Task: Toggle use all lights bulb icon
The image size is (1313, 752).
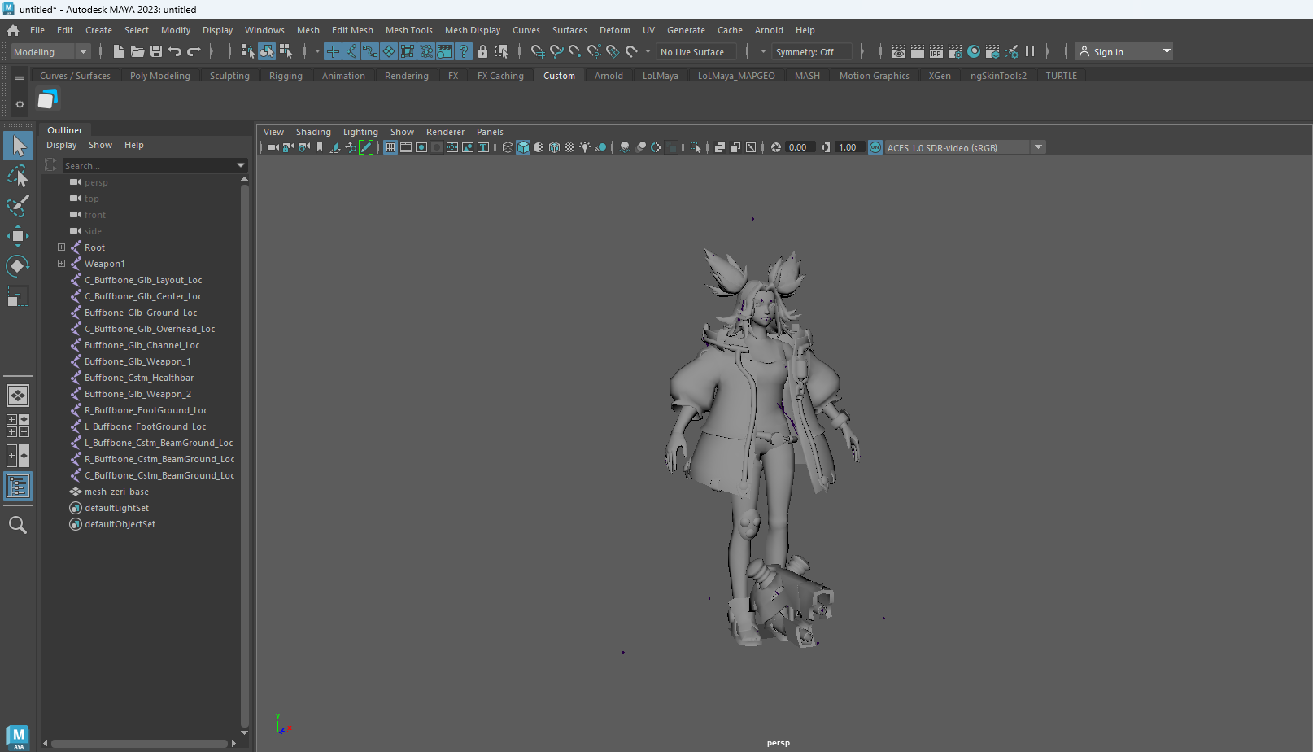Action: point(585,147)
